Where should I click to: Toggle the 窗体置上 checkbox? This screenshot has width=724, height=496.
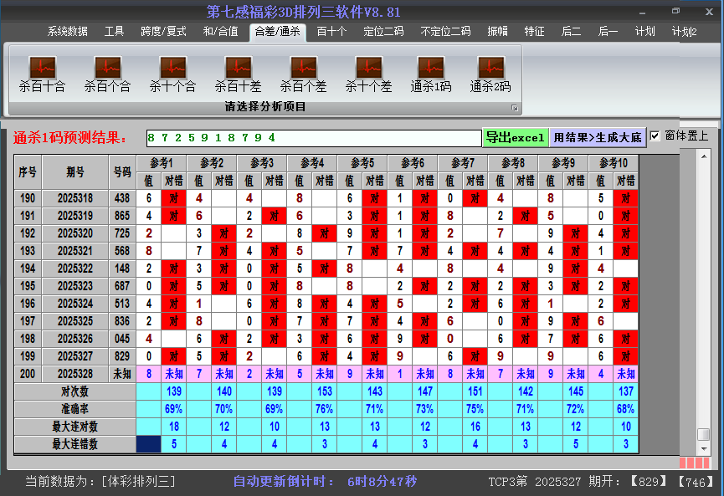point(654,137)
